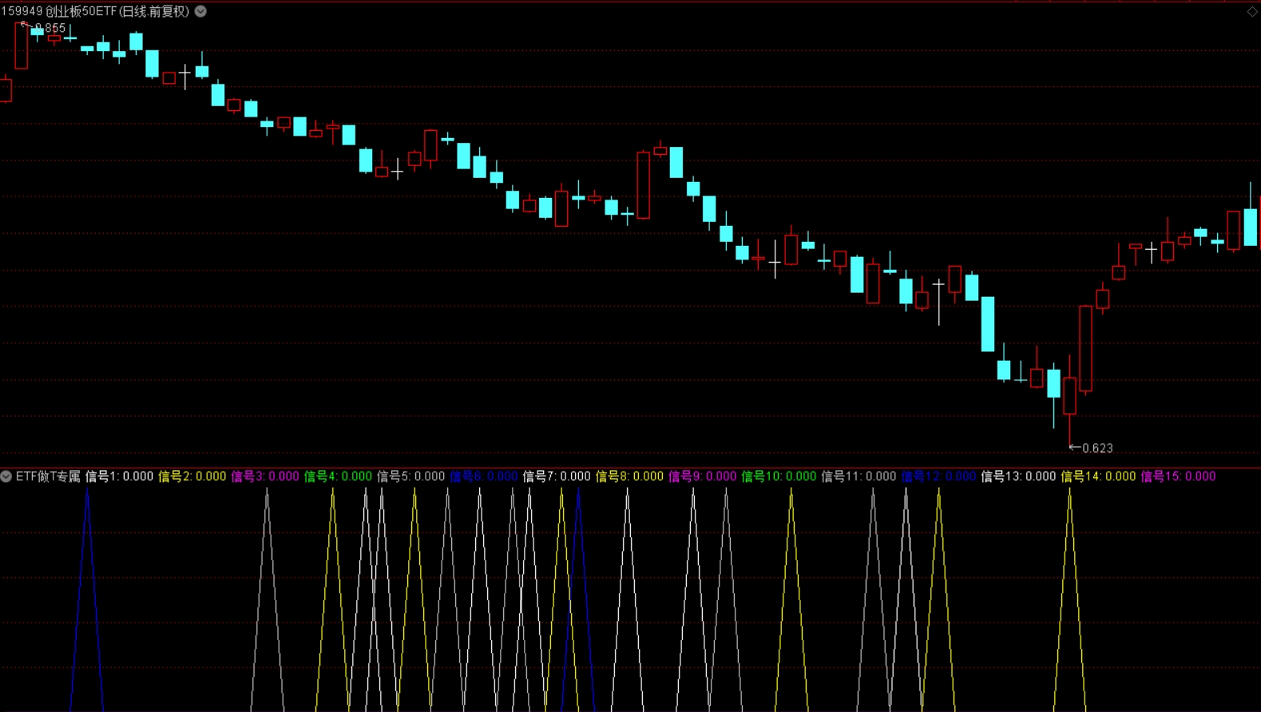
Task: Expand the ETF做T专属 indicator menu arrow
Action: click(6, 477)
